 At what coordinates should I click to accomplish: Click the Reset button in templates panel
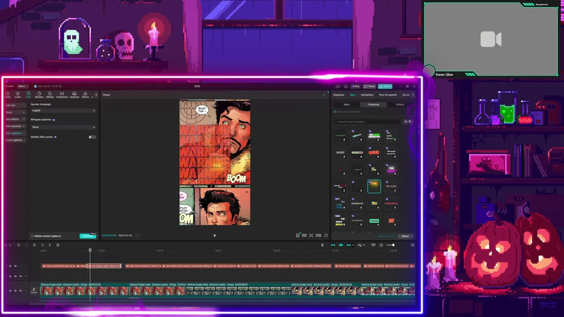pos(405,236)
